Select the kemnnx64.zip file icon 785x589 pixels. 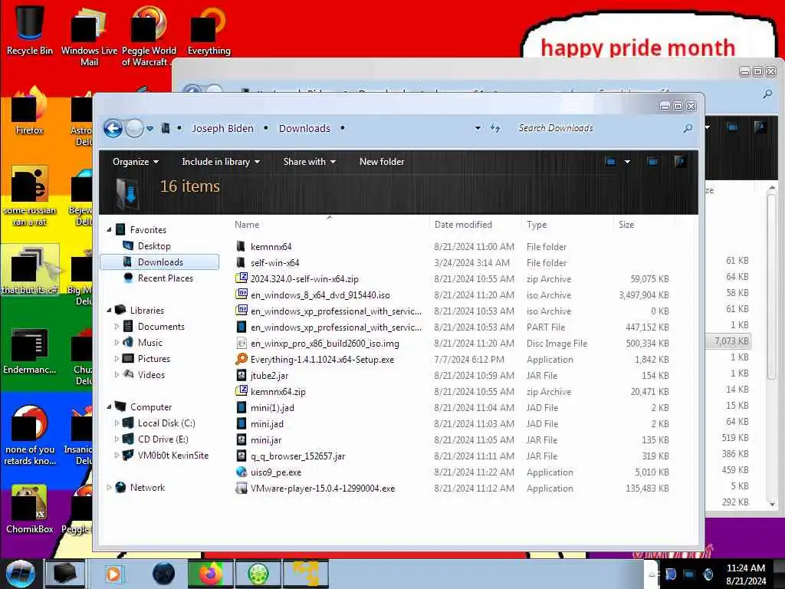coord(241,390)
